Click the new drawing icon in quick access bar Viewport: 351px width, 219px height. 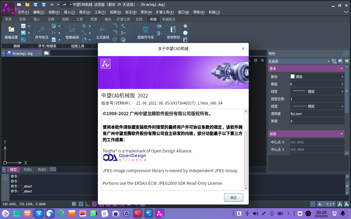(19, 4)
